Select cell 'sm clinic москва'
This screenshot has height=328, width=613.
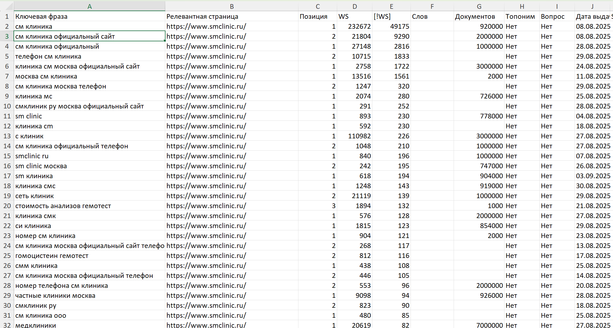[x=89, y=166]
